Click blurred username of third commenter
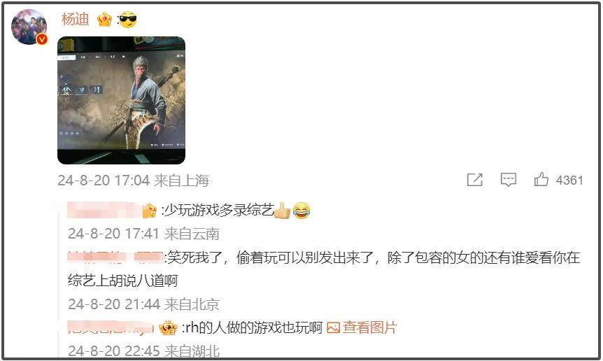This screenshot has width=603, height=361. 111,327
